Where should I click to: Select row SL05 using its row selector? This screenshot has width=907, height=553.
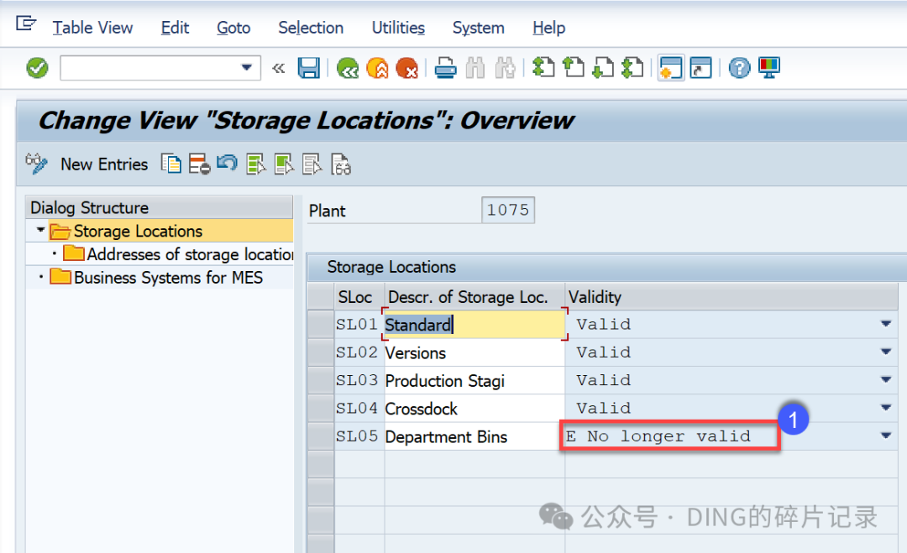(321, 436)
